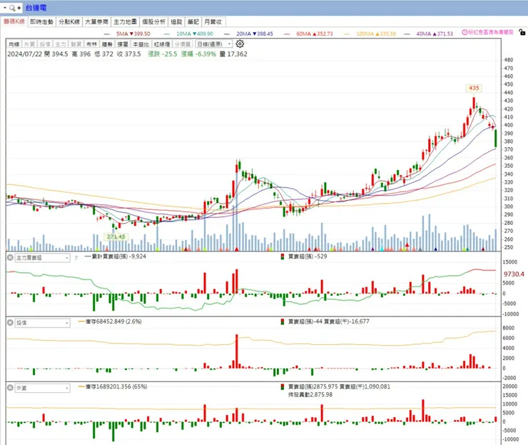Screen dimensions: 528x445
Task: Click the red-green legend icon in 投信 panel
Action: 282,321
